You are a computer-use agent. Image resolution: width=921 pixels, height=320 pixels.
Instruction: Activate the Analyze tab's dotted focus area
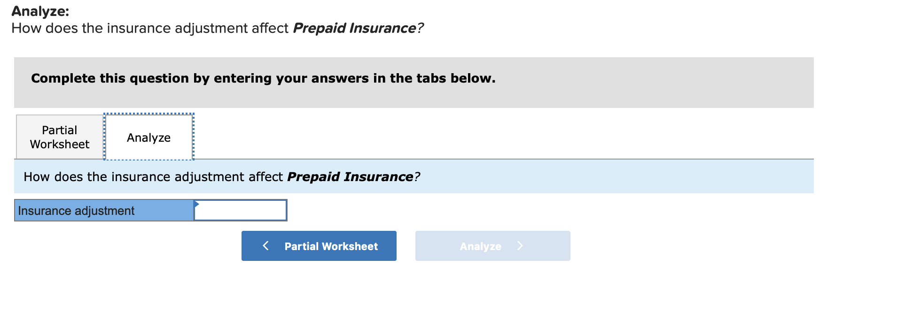(x=148, y=137)
